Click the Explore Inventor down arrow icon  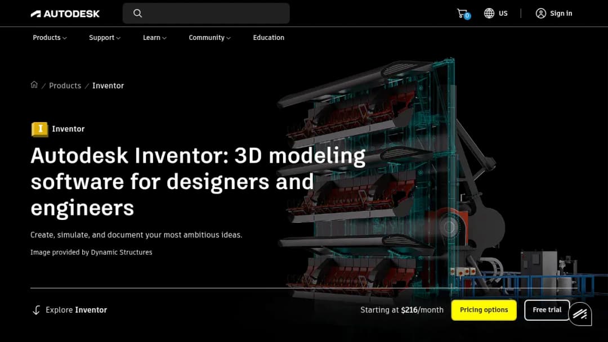(36, 310)
